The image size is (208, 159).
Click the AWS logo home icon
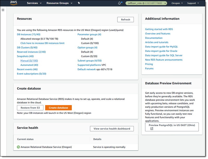14,3
